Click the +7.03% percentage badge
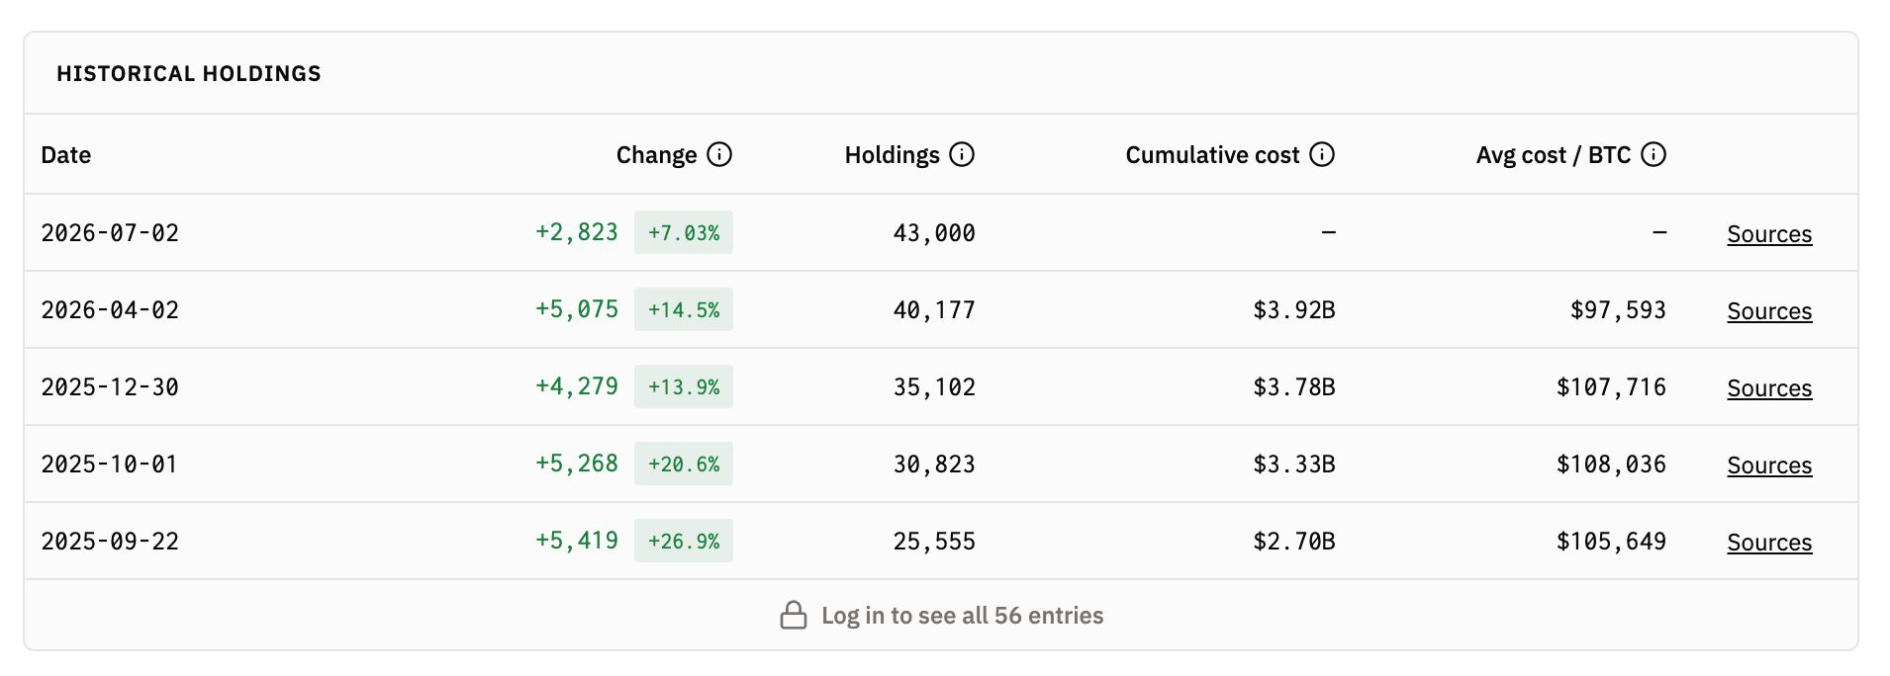Image resolution: width=1890 pixels, height=676 pixels. (x=684, y=232)
